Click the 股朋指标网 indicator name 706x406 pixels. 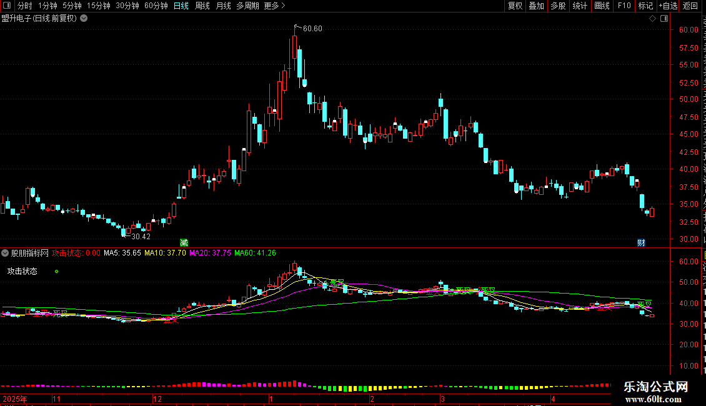[30, 253]
